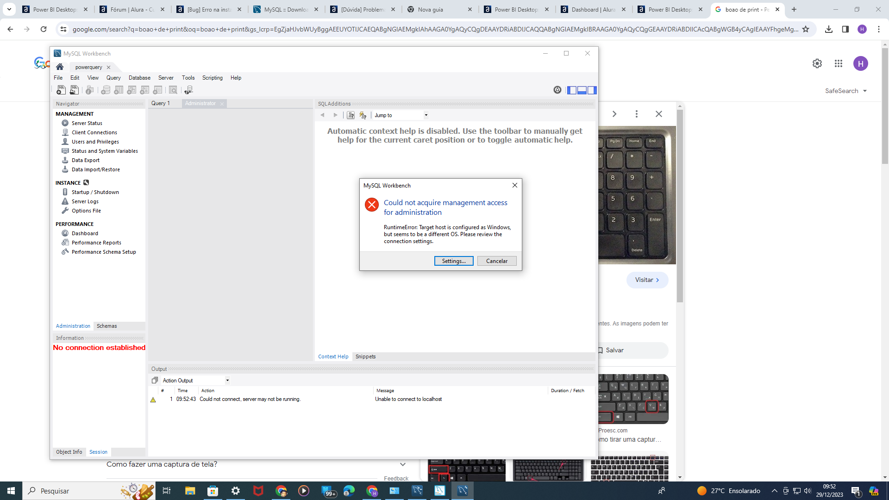
Task: Click the Settings... button in error dialog
Action: click(x=454, y=261)
